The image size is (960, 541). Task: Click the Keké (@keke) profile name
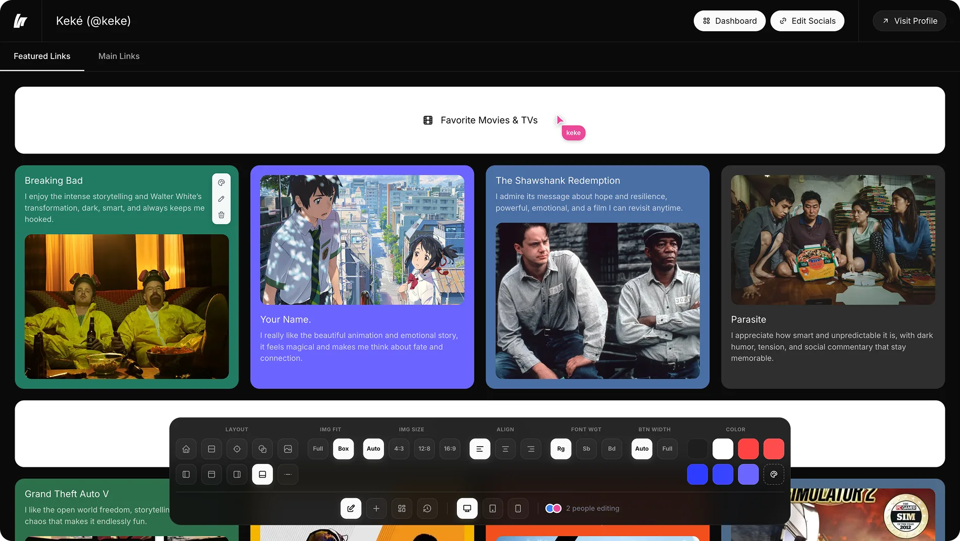[93, 21]
